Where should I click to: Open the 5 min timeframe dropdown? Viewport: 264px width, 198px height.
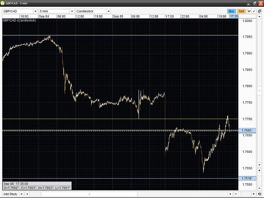(57, 11)
